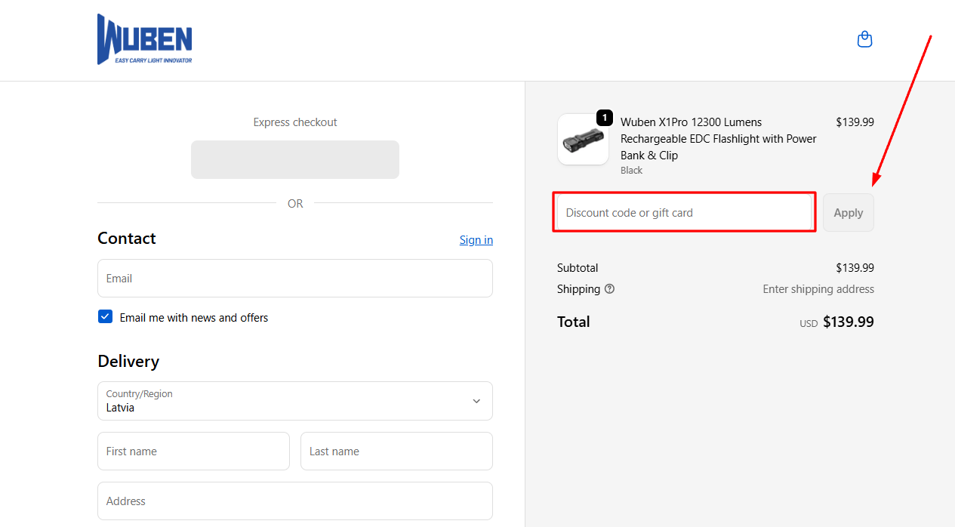955x527 pixels.
Task: Select the Contact heading
Action: coord(127,239)
